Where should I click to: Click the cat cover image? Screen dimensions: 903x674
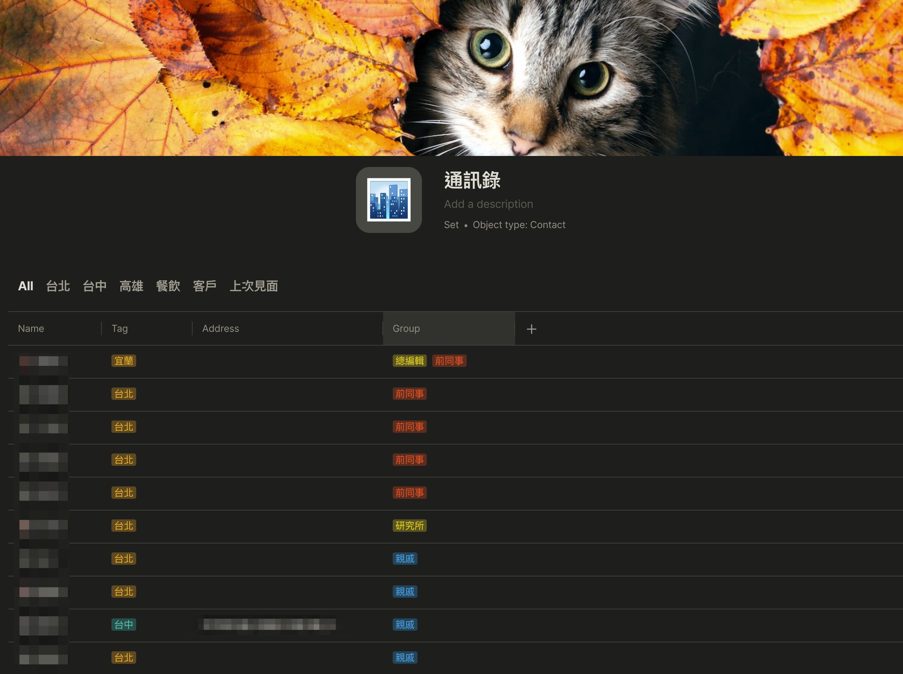pos(531,78)
